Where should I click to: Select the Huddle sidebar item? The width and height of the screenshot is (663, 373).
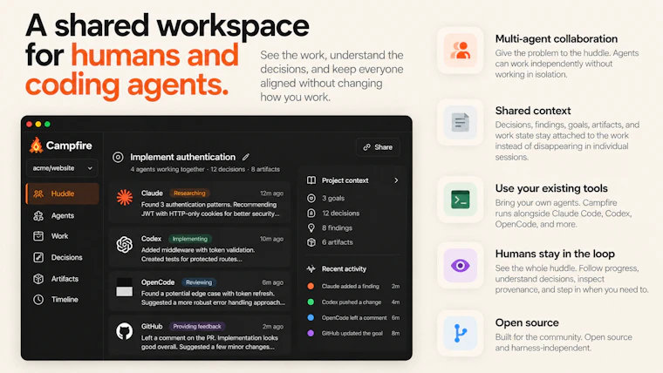coord(63,193)
